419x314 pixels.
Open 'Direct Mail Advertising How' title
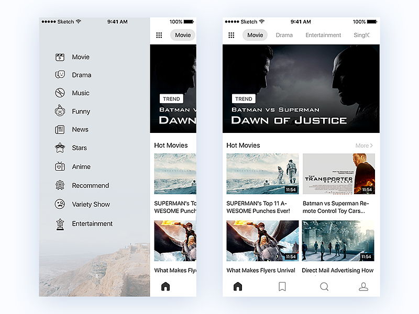pyautogui.click(x=337, y=270)
